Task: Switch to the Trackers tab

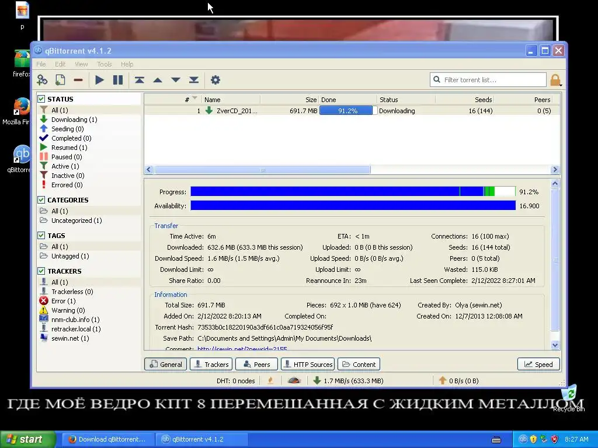Action: pos(211,364)
